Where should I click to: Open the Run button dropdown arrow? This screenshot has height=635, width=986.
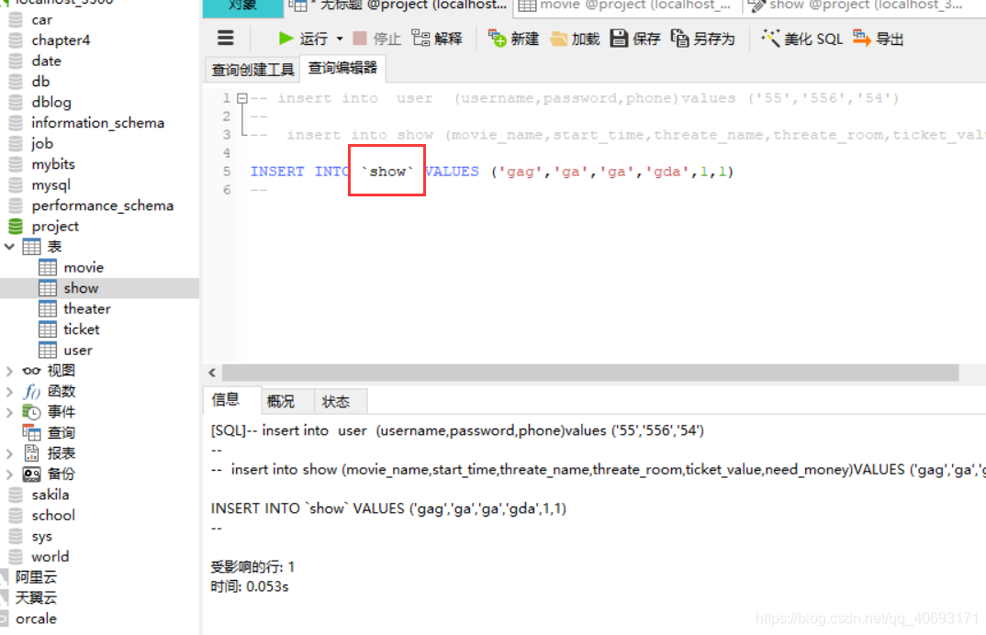tap(340, 39)
